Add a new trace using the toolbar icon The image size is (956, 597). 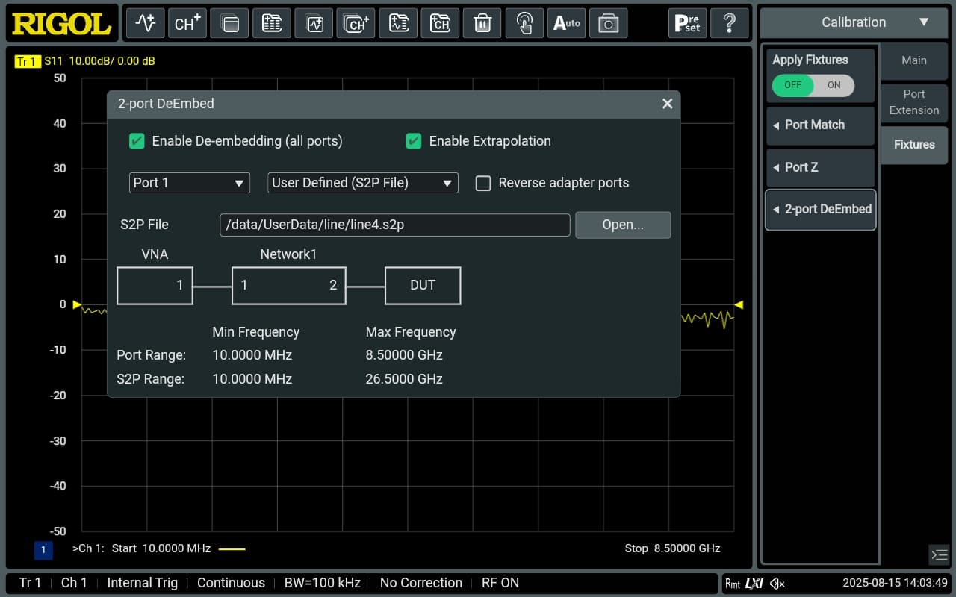pyautogui.click(x=145, y=23)
